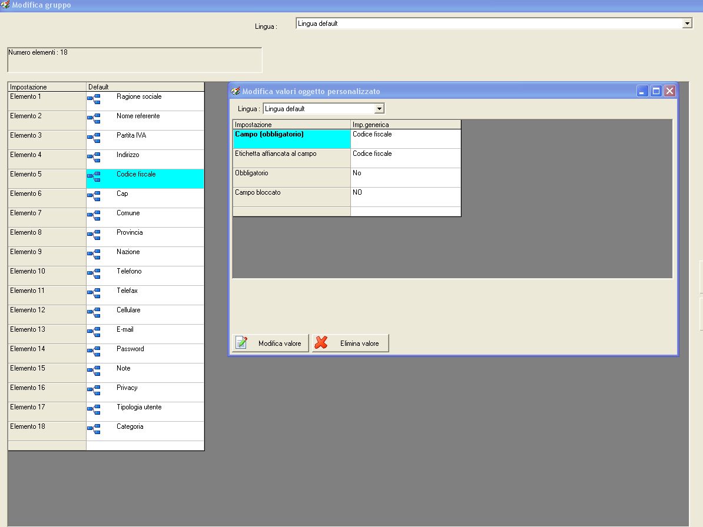Select the Elemento 6 row label
This screenshot has height=527, width=703.
tap(47, 198)
